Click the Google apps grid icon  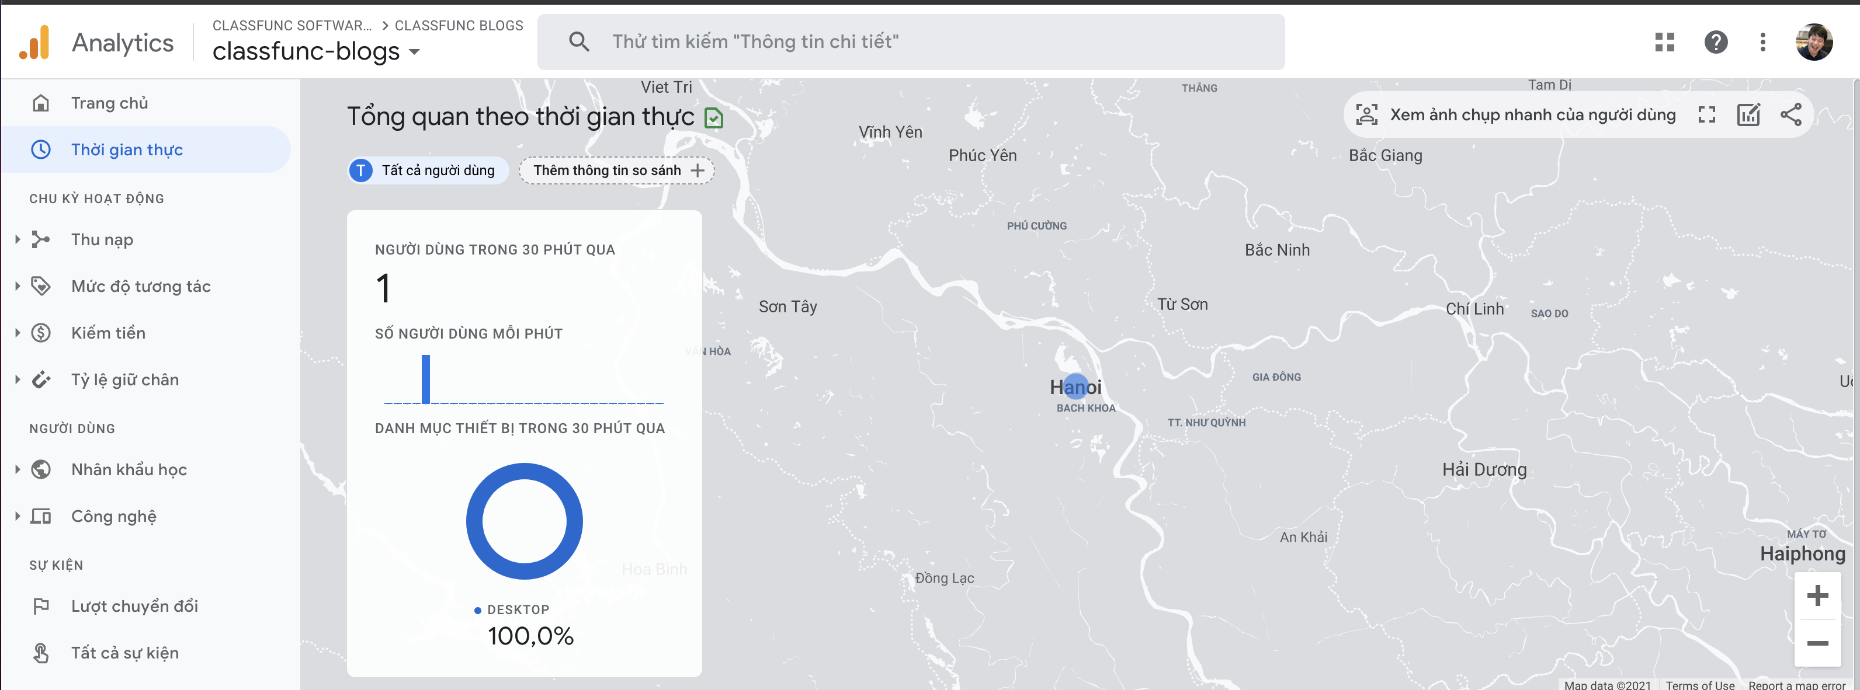1664,43
